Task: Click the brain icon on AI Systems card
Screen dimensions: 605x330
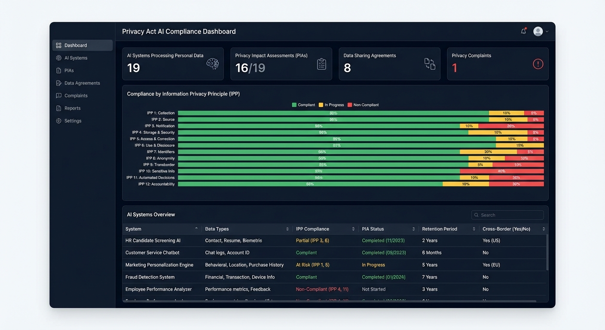Action: click(213, 64)
